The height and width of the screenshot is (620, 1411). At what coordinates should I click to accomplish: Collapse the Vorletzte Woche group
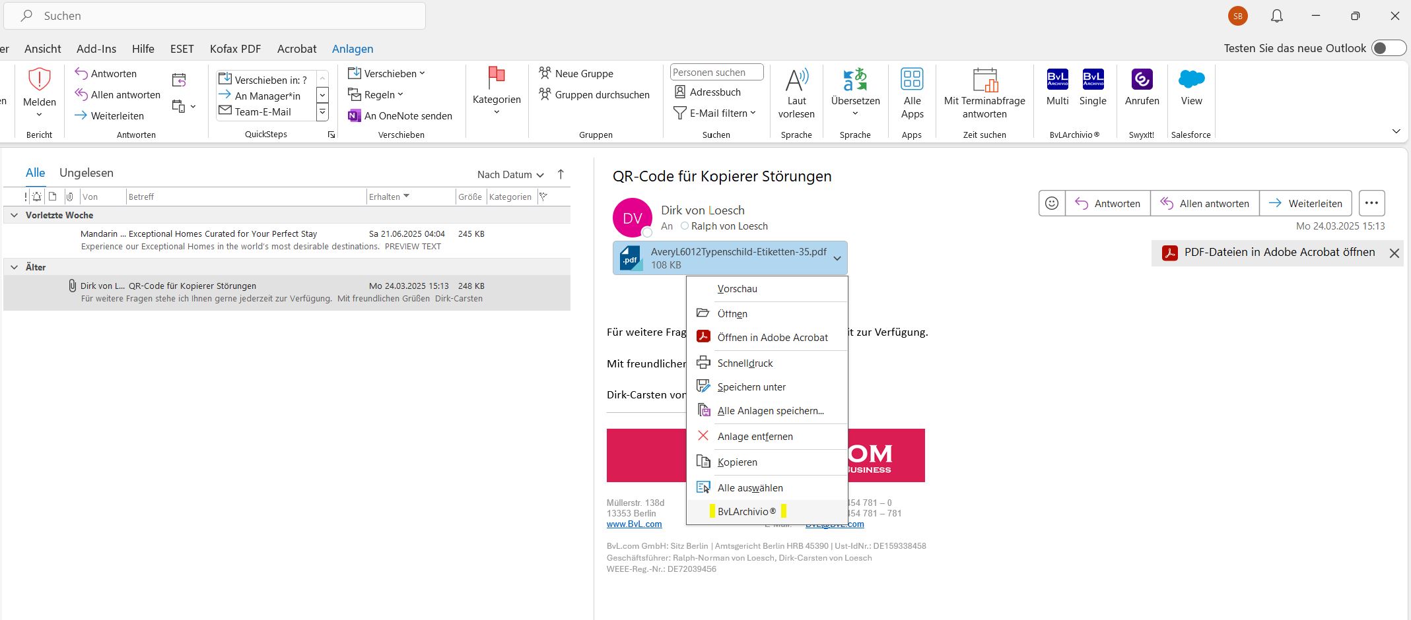click(14, 215)
